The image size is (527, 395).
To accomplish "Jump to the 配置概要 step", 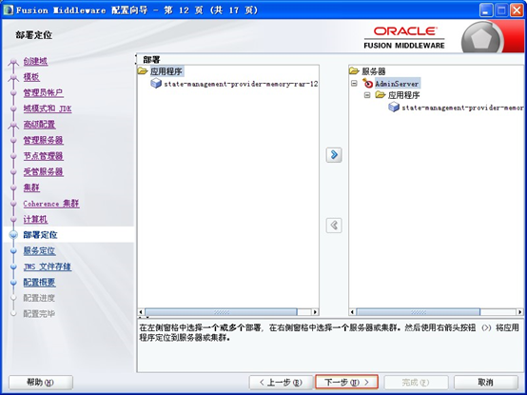I will (39, 283).
